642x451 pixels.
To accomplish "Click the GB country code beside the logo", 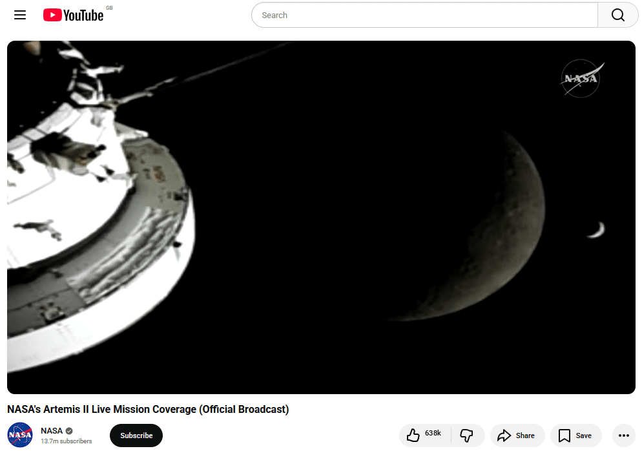I will coord(109,8).
